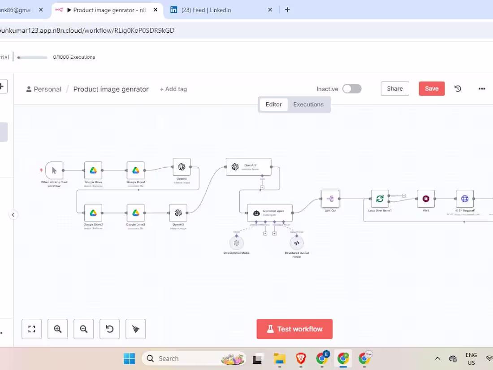
Task: Click Add tag next to workflow title
Action: click(173, 89)
